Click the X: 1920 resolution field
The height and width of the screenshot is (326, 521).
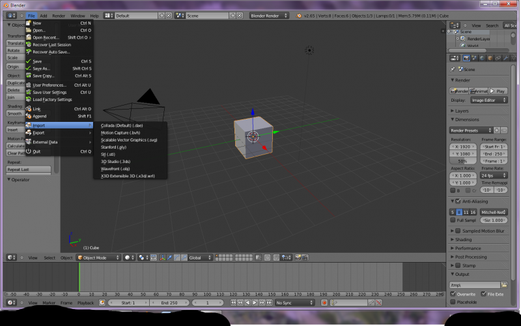coord(463,146)
